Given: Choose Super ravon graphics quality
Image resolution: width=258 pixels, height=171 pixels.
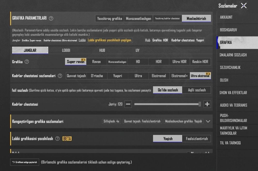Looking at the screenshot, I should pyautogui.click(x=76, y=62).
